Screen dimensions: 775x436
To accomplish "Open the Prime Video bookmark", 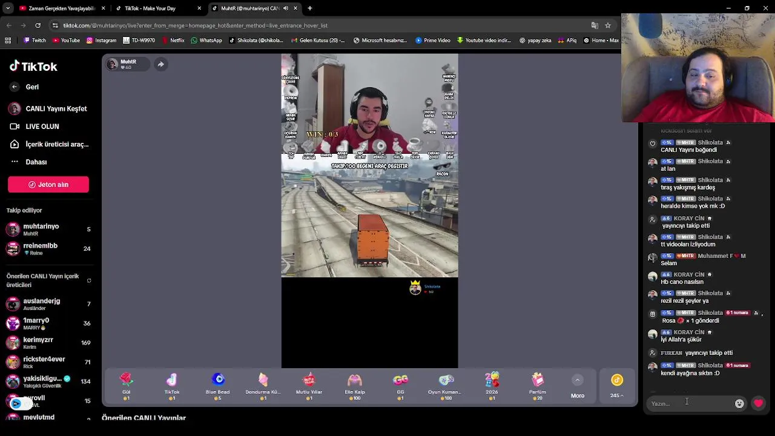I will (433, 41).
